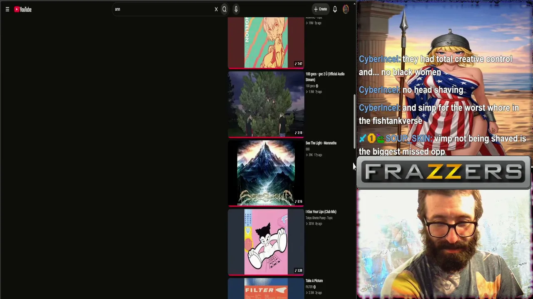Open the FILTER Take A Picture thumbnail
533x299 pixels.
coord(266,289)
